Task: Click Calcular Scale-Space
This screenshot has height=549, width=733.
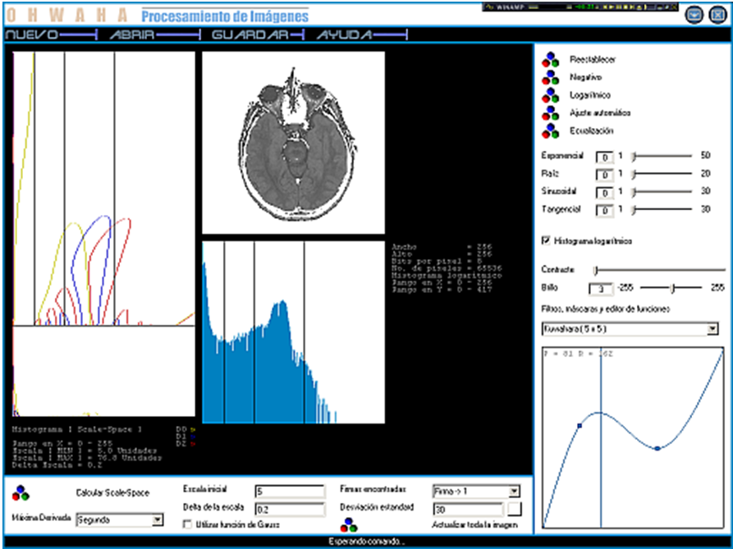Action: tap(112, 492)
